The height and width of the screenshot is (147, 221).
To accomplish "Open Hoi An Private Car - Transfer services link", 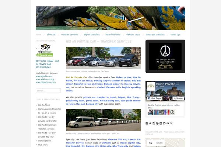I will click(48, 127).
